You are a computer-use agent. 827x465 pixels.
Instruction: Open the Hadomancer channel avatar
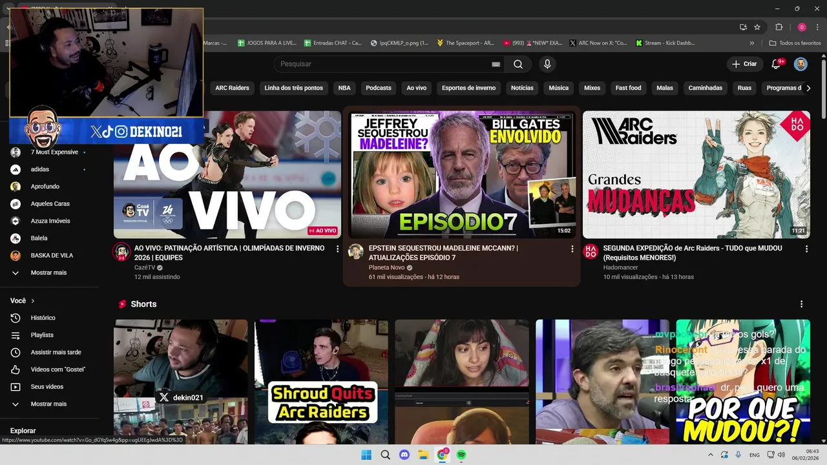pos(591,252)
